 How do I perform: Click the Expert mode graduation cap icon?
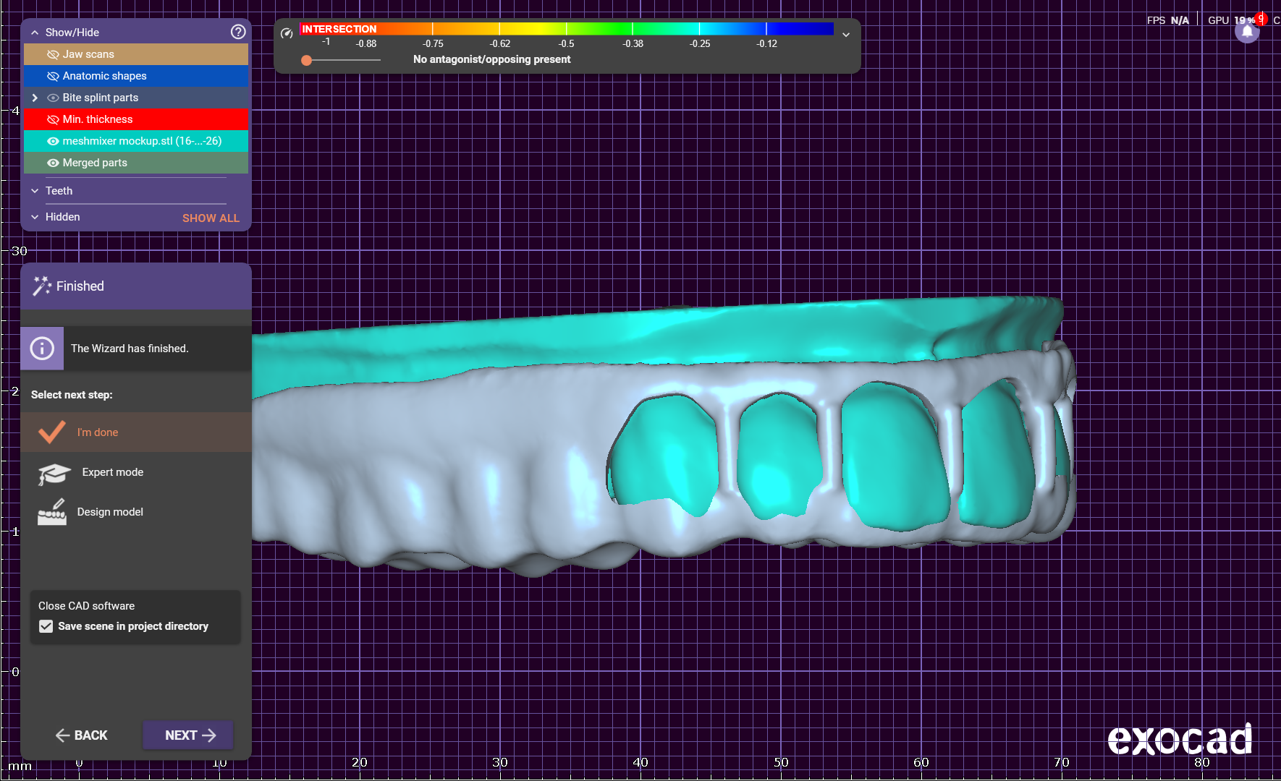pos(54,474)
